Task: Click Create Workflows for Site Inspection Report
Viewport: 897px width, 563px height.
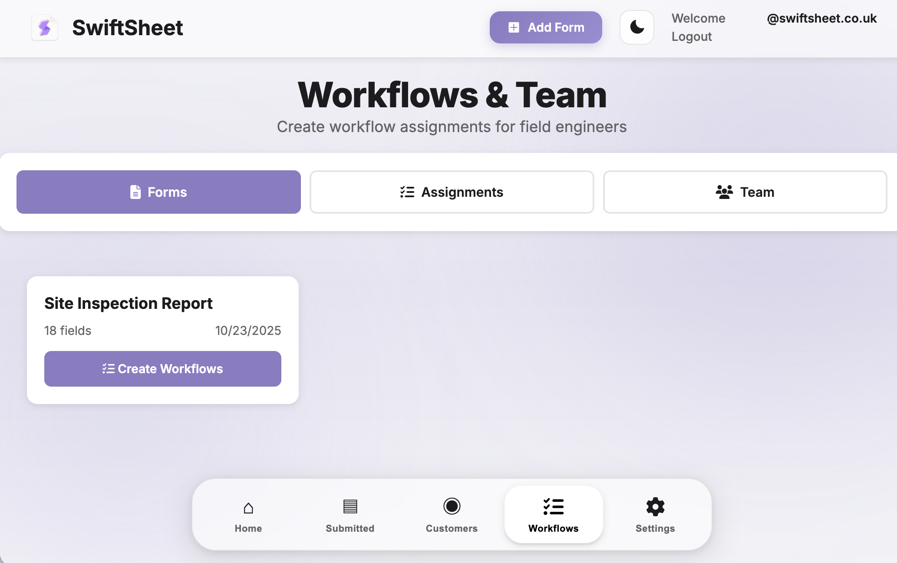Action: click(162, 368)
